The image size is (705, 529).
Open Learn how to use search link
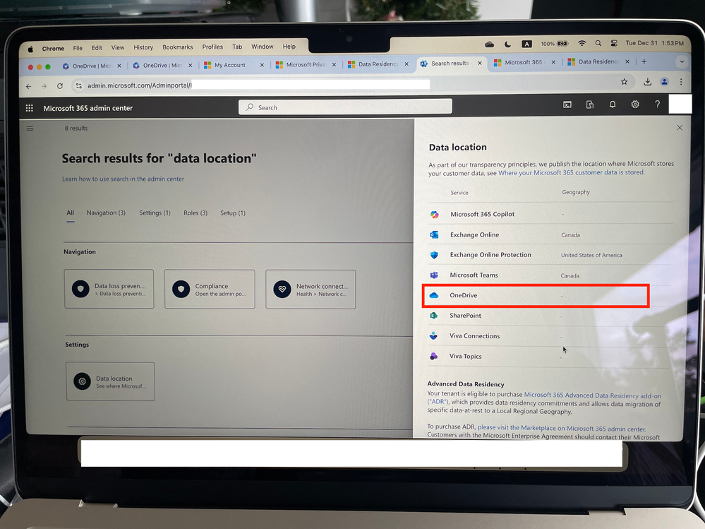click(123, 179)
